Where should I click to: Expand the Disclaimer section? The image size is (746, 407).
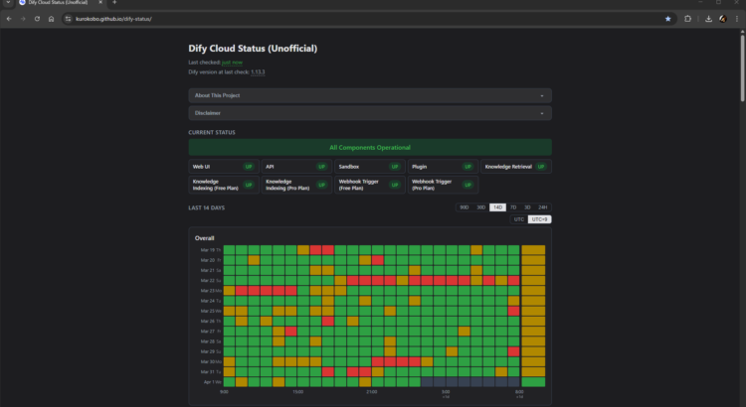369,113
